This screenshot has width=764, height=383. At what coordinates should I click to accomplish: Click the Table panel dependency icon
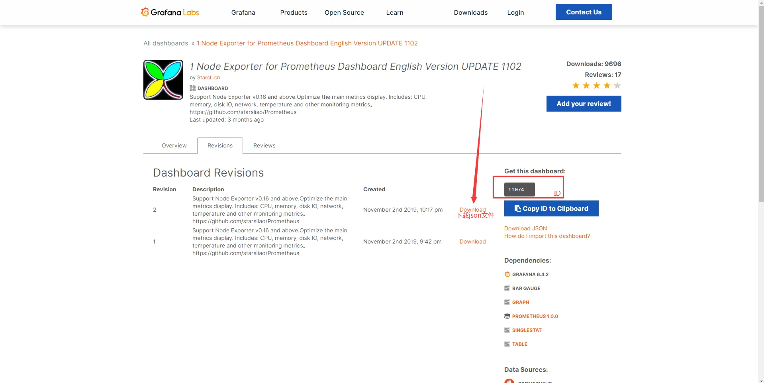[507, 344]
